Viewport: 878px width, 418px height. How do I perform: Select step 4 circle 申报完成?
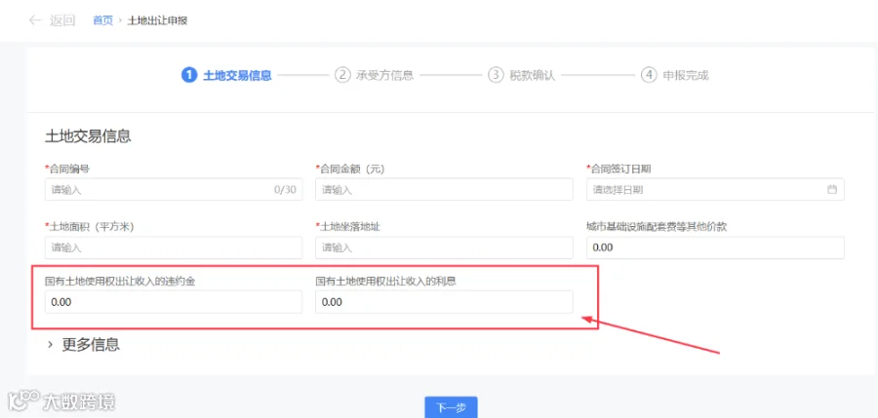[649, 75]
